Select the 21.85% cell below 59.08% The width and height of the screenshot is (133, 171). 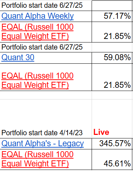[112, 77]
